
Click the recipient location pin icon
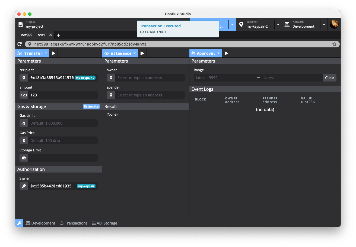click(x=24, y=78)
